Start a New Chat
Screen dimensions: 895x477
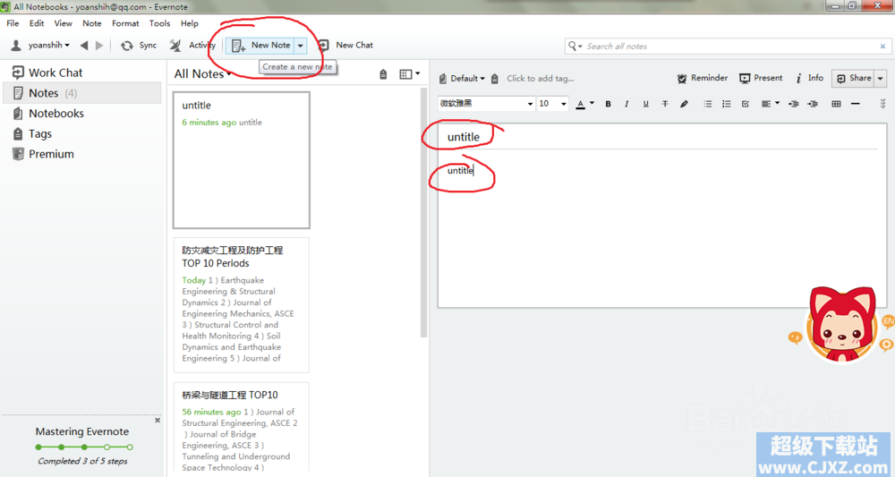click(345, 45)
